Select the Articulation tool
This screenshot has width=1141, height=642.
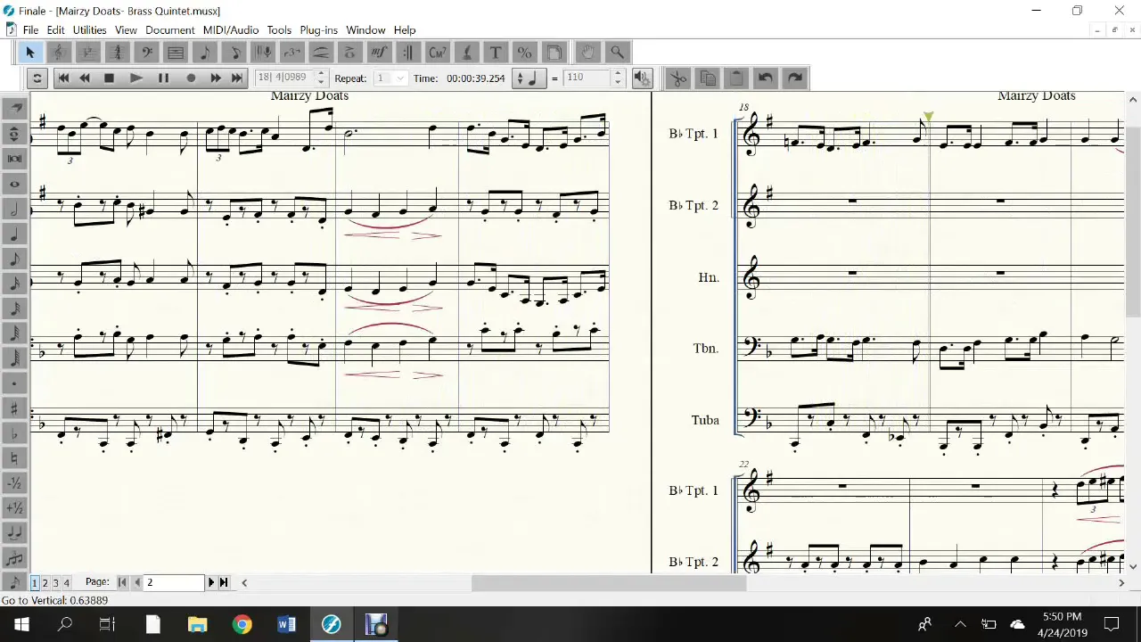349,52
